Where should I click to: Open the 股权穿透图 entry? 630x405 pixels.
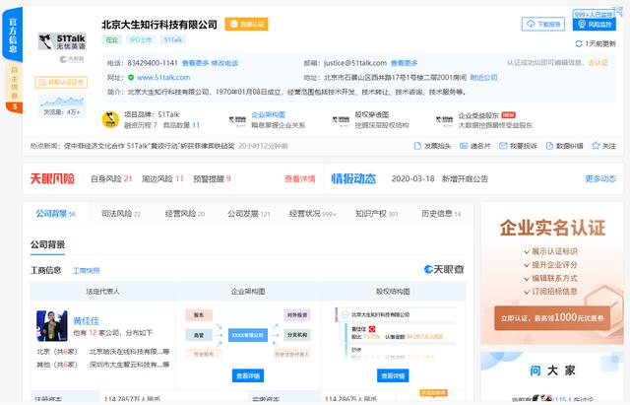(372, 114)
